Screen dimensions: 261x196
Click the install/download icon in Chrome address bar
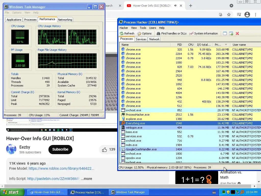click(x=221, y=15)
